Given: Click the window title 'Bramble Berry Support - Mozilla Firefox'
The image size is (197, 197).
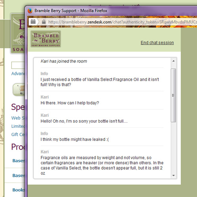Looking at the screenshot, I should [71, 11].
